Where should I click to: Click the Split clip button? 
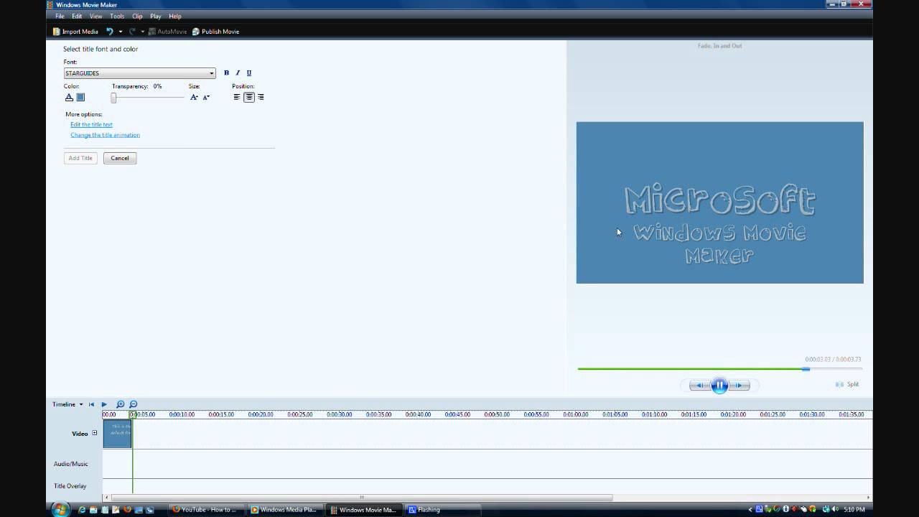click(847, 384)
